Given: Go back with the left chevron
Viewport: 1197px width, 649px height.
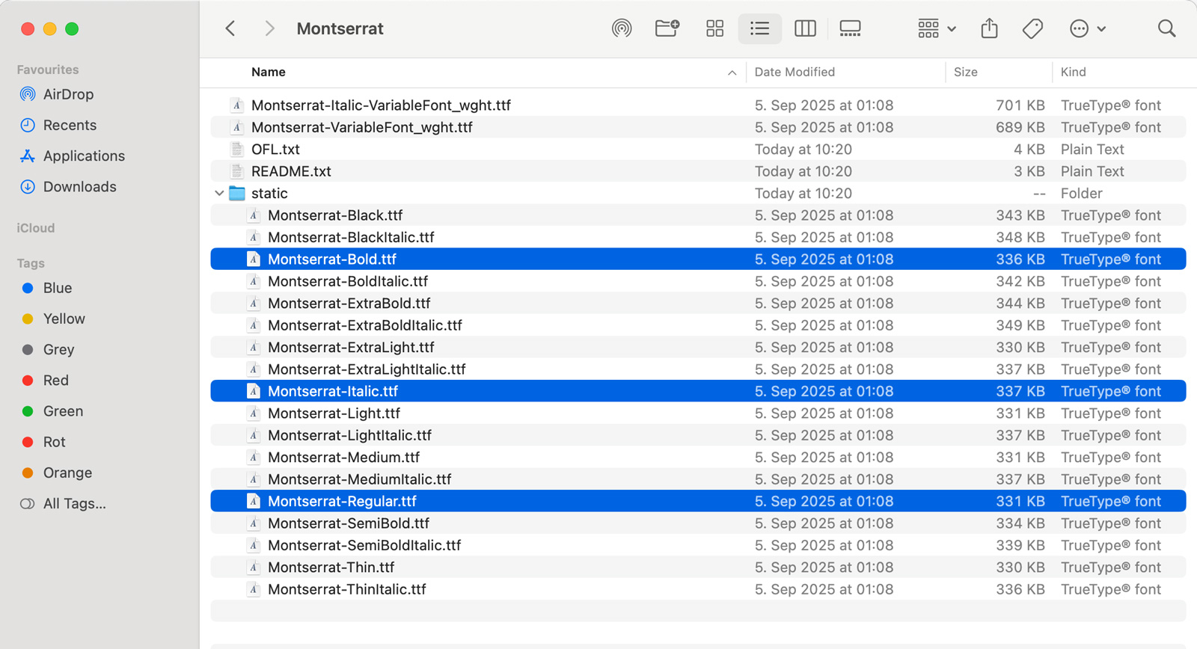Looking at the screenshot, I should tap(230, 28).
